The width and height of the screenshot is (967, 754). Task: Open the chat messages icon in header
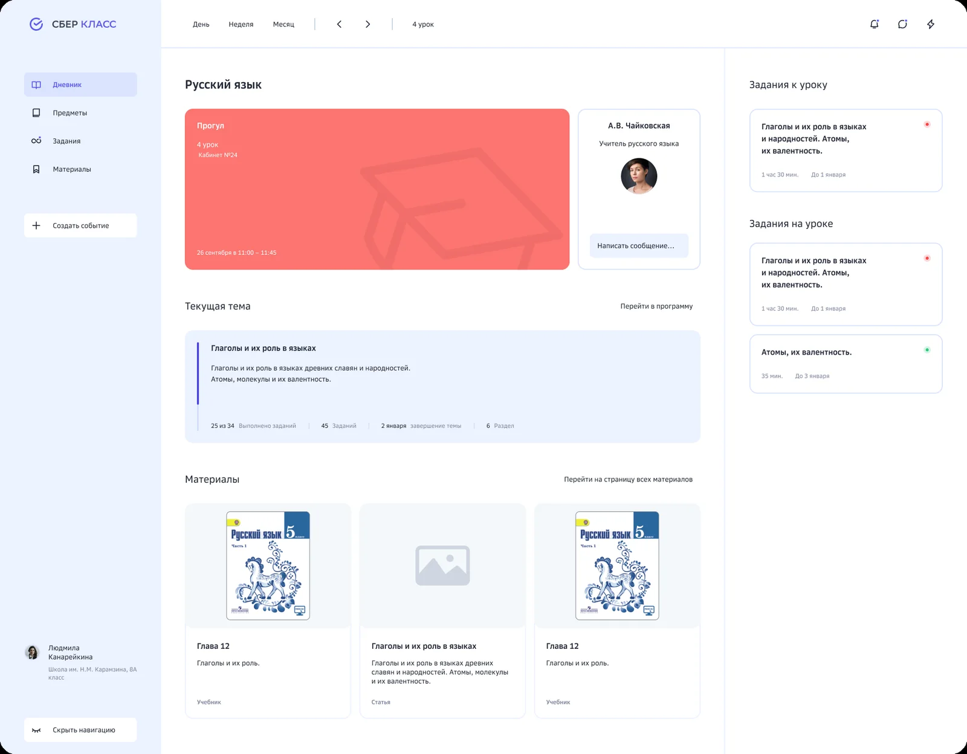[x=902, y=24]
